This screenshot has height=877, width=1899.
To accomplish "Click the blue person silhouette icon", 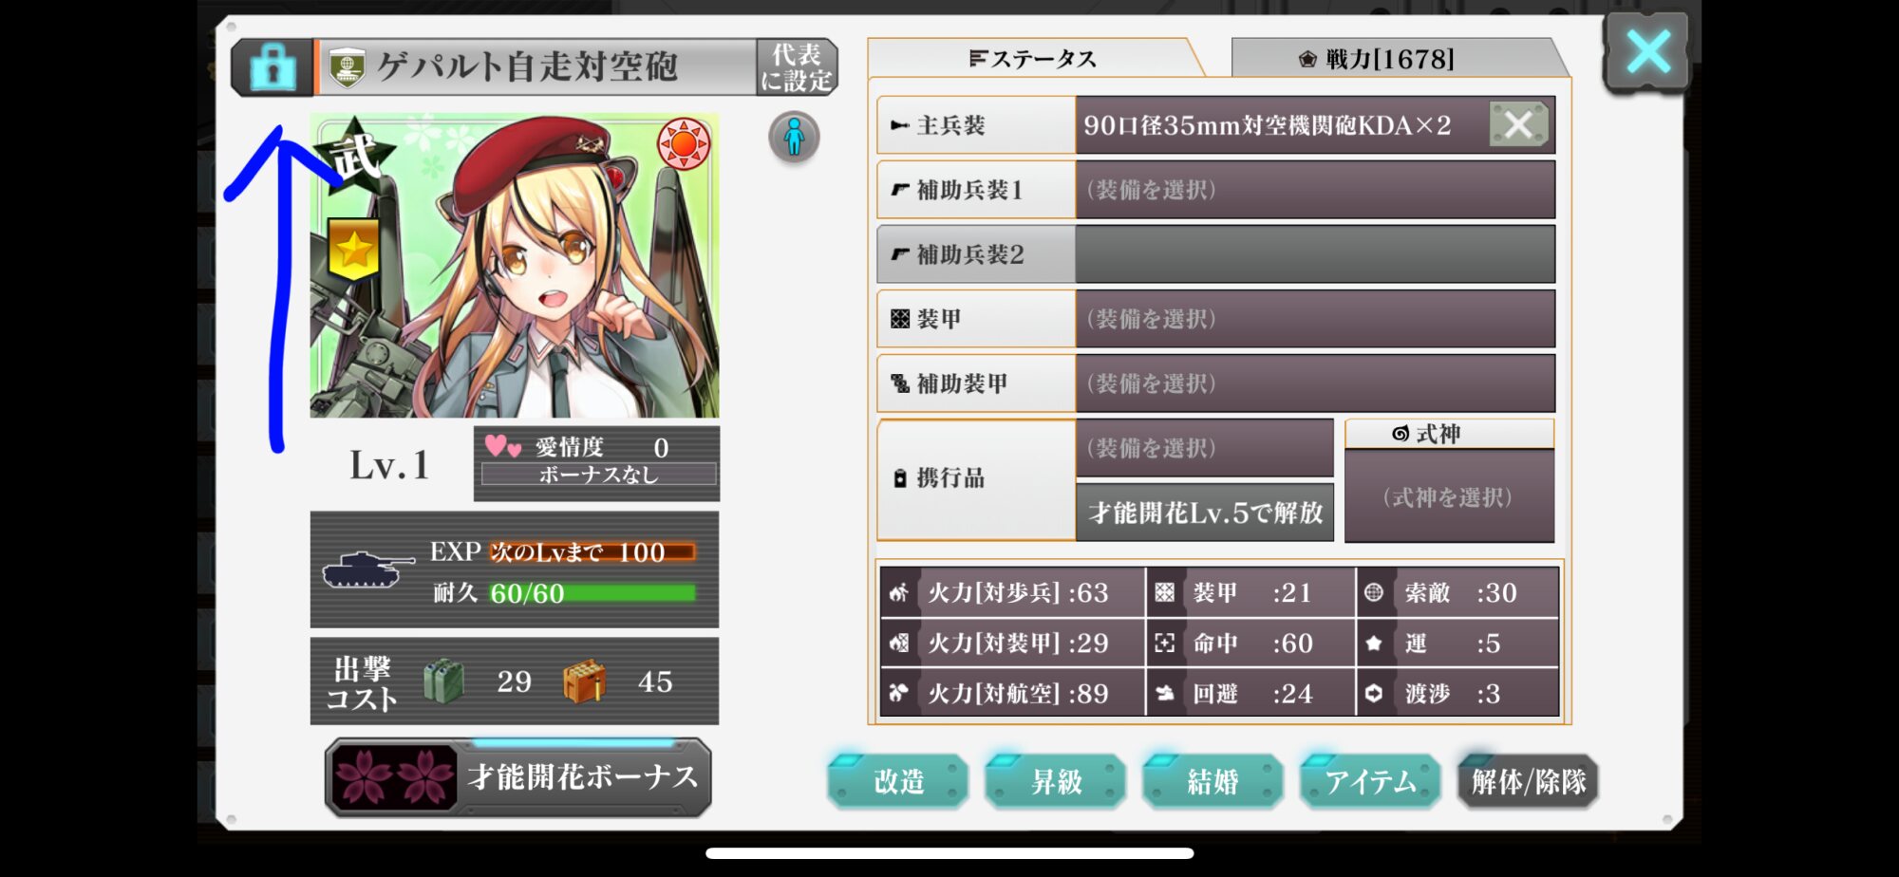I will click(x=794, y=138).
